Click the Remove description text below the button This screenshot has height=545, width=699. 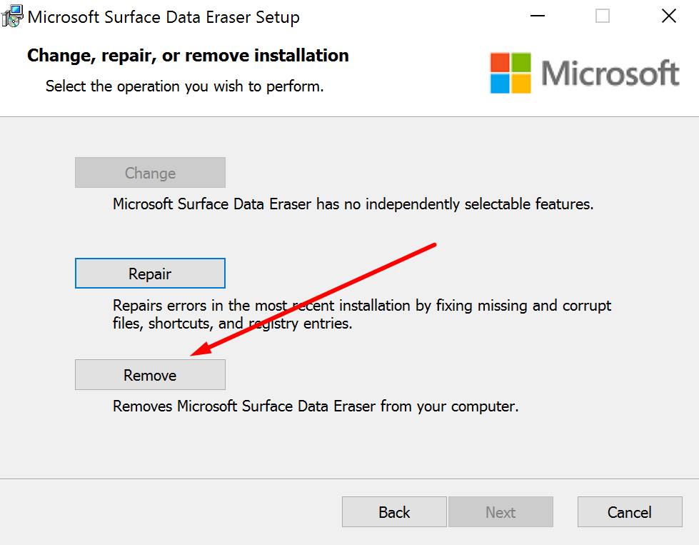pyautogui.click(x=315, y=406)
